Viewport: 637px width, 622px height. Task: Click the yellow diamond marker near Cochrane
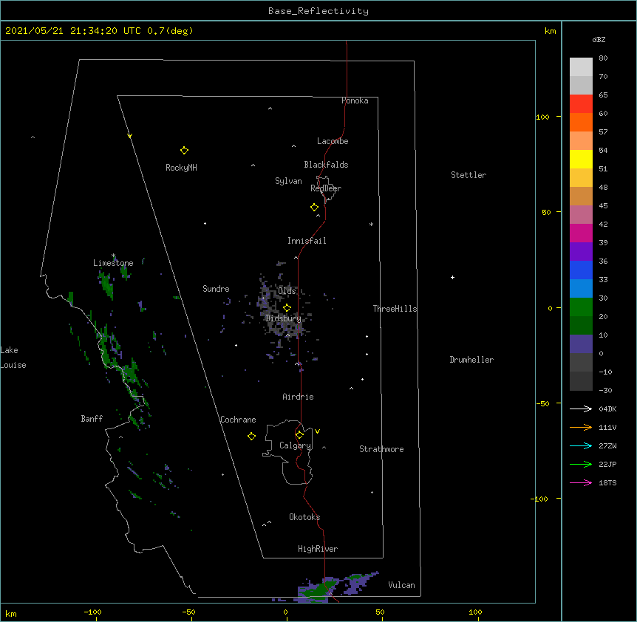pos(251,437)
